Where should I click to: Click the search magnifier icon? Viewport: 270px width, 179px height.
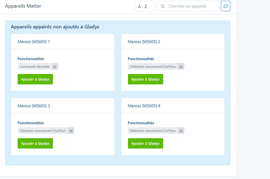tap(162, 6)
